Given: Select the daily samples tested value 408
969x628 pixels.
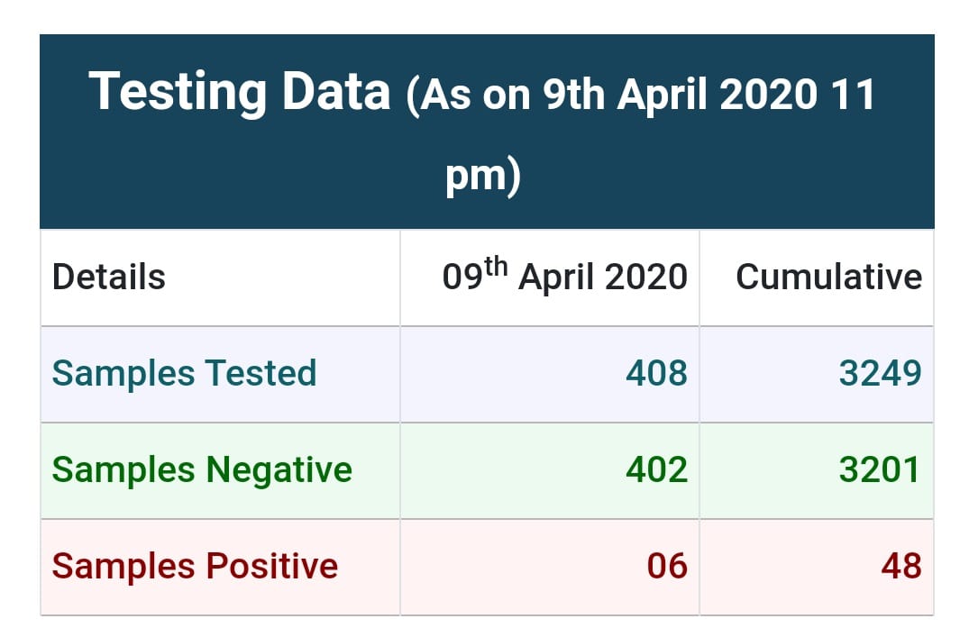Looking at the screenshot, I should pos(656,373).
